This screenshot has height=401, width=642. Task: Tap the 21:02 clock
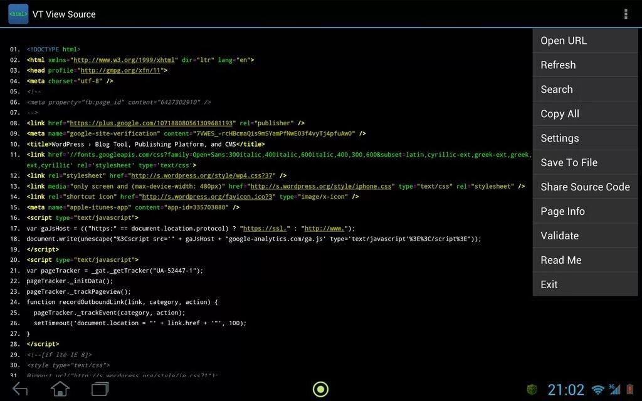[566, 390]
